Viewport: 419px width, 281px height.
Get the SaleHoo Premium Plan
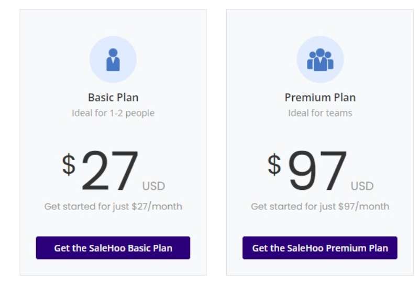pyautogui.click(x=320, y=248)
